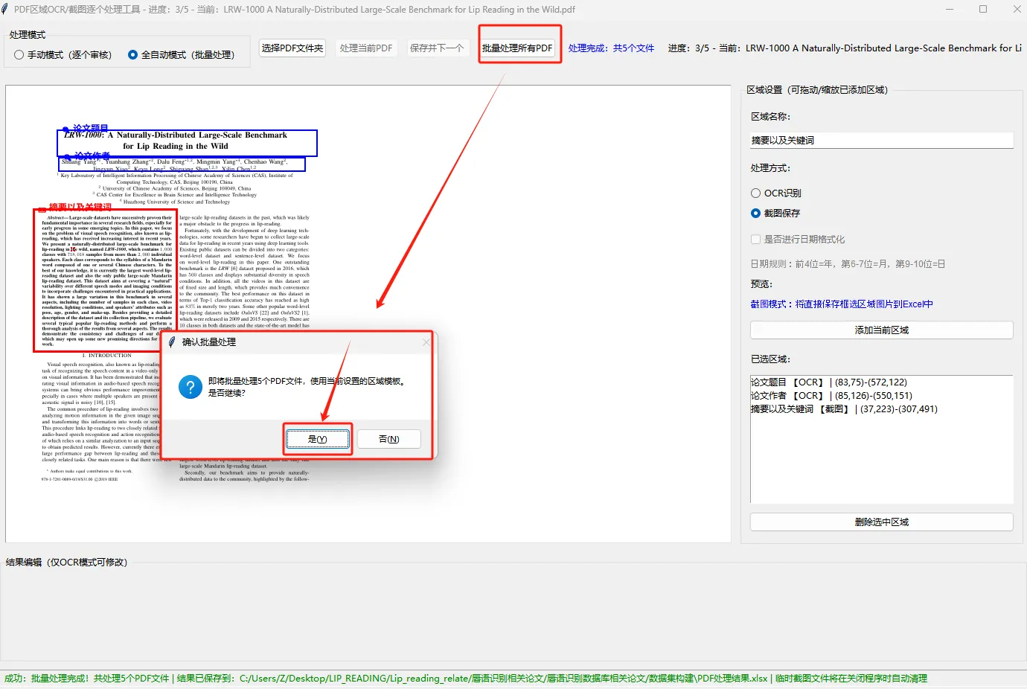This screenshot has height=689, width=1027.
Task: Cancel batch processing by clicking 否(N)
Action: tap(388, 439)
